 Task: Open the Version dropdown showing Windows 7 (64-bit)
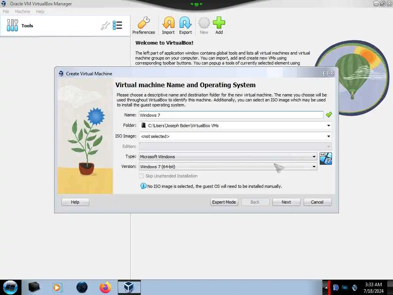(x=228, y=167)
